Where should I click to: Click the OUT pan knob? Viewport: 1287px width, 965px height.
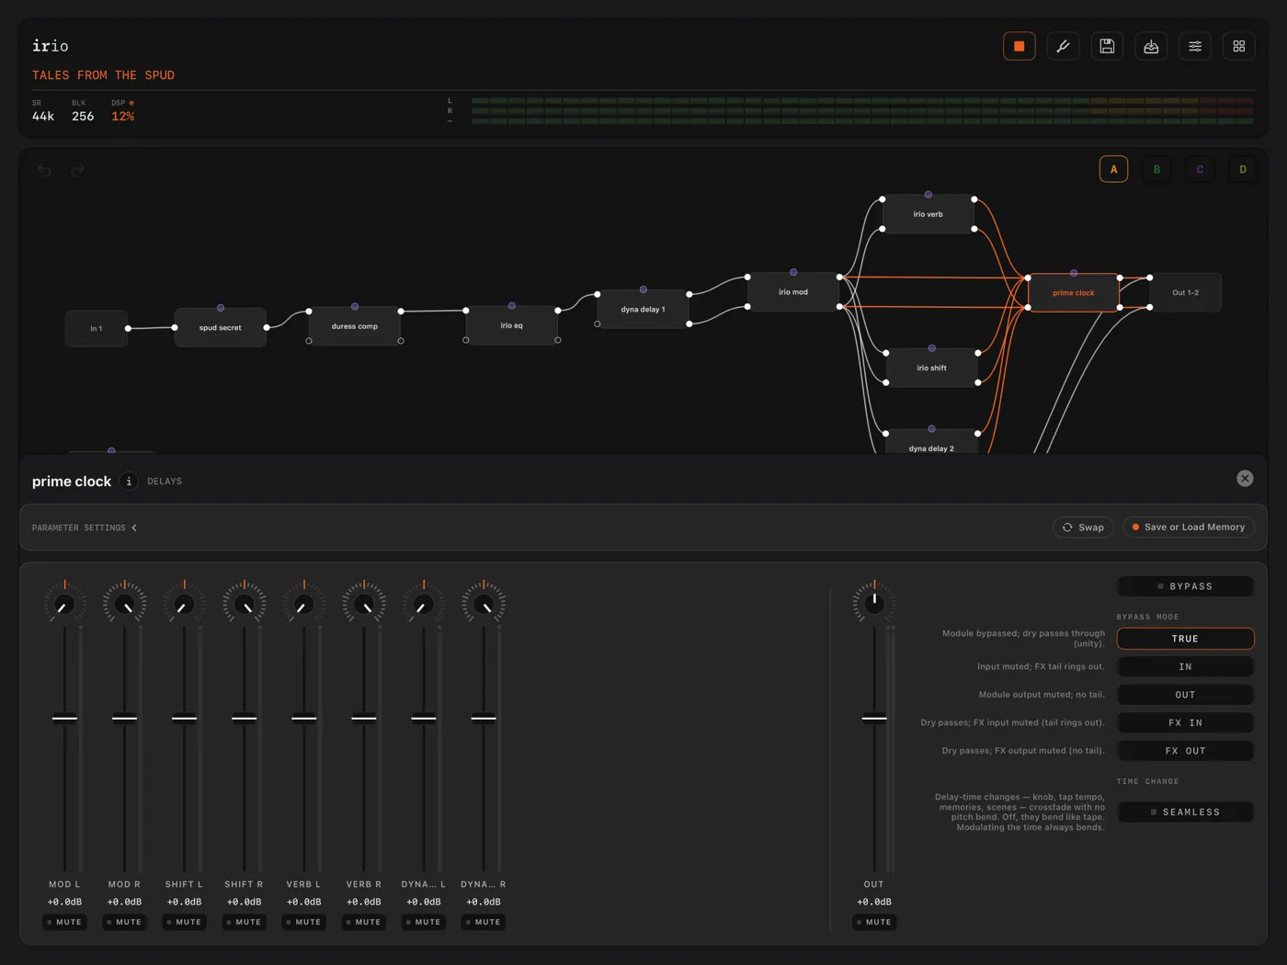click(874, 603)
